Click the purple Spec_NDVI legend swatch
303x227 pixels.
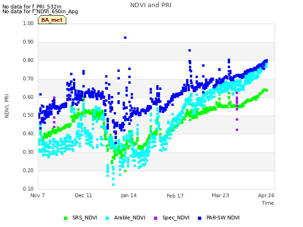155,218
